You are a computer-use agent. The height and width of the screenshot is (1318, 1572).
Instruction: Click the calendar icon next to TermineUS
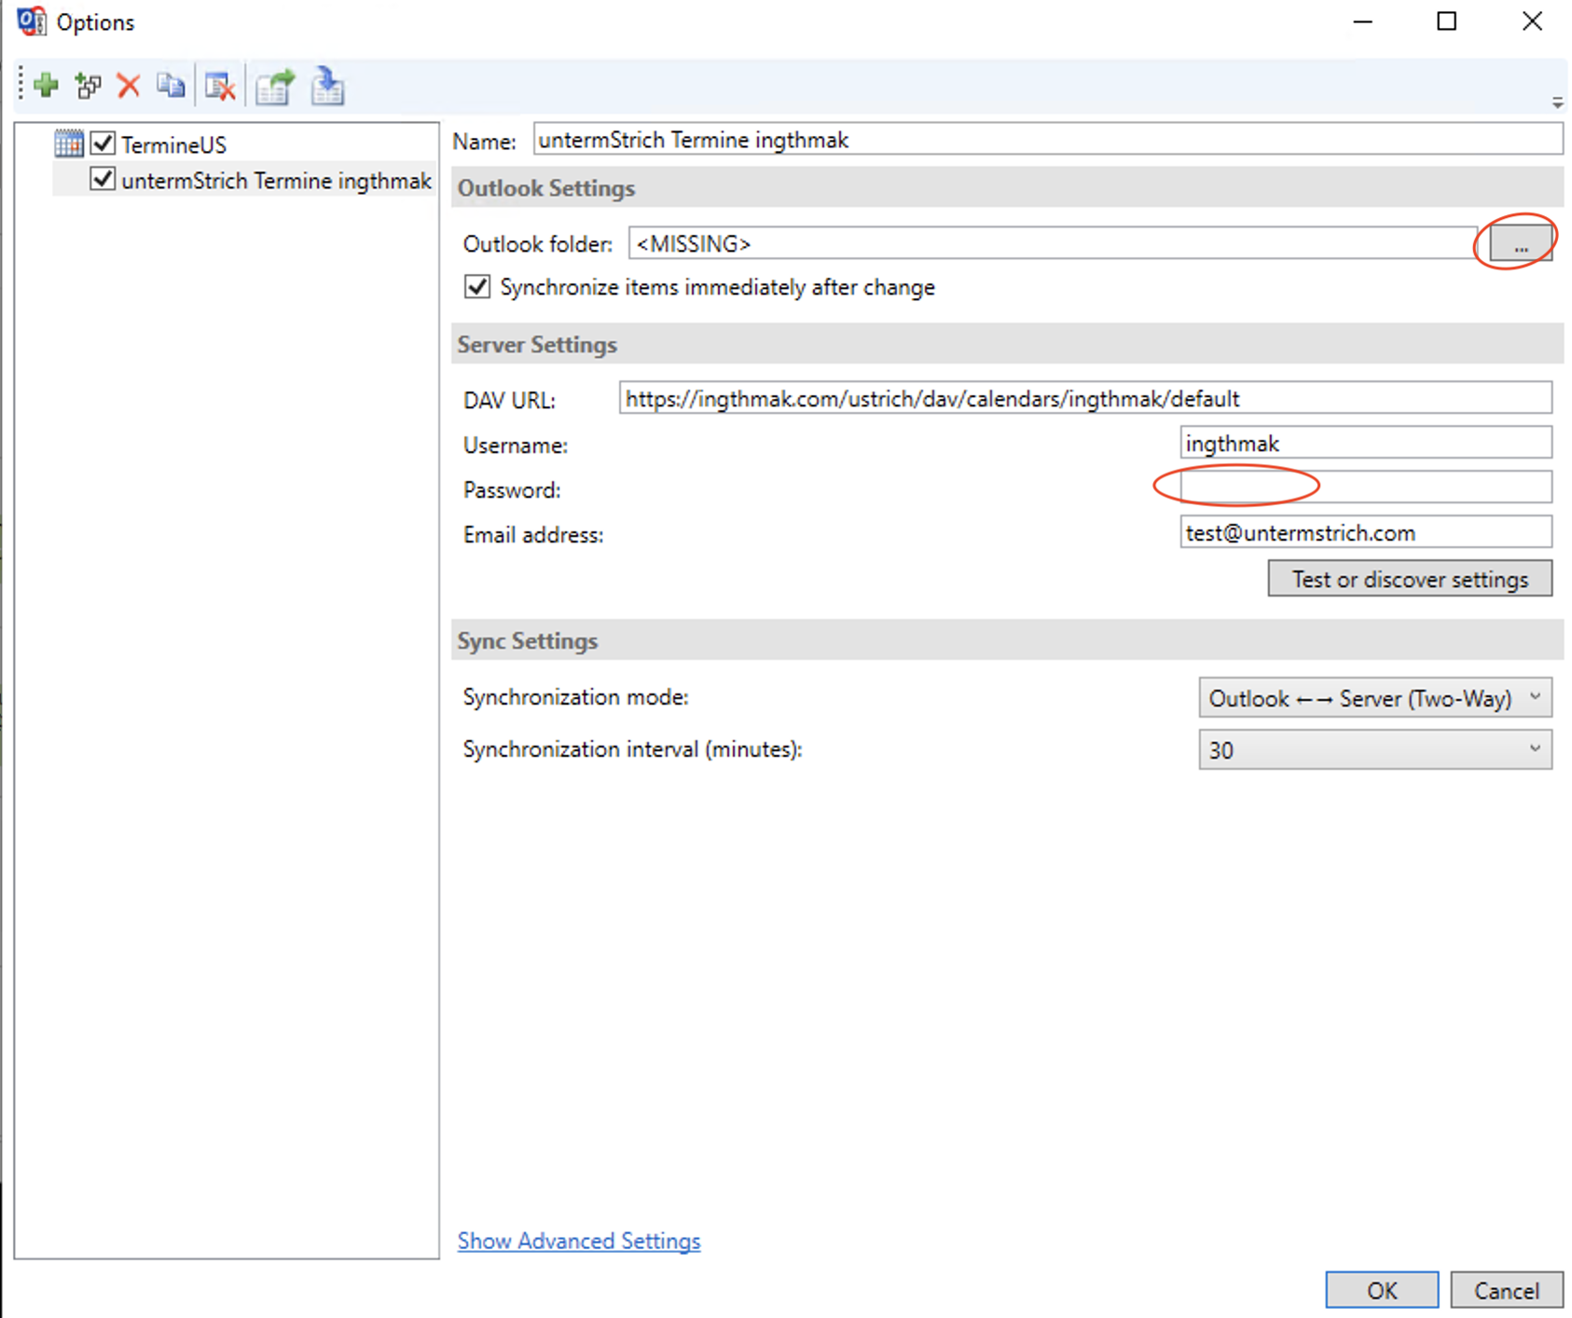(x=69, y=144)
